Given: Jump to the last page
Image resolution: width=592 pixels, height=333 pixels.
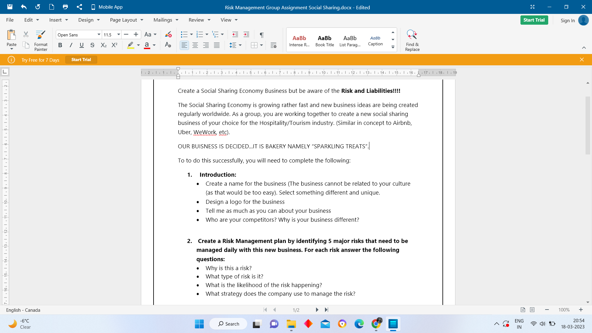Looking at the screenshot, I should [x=327, y=310].
